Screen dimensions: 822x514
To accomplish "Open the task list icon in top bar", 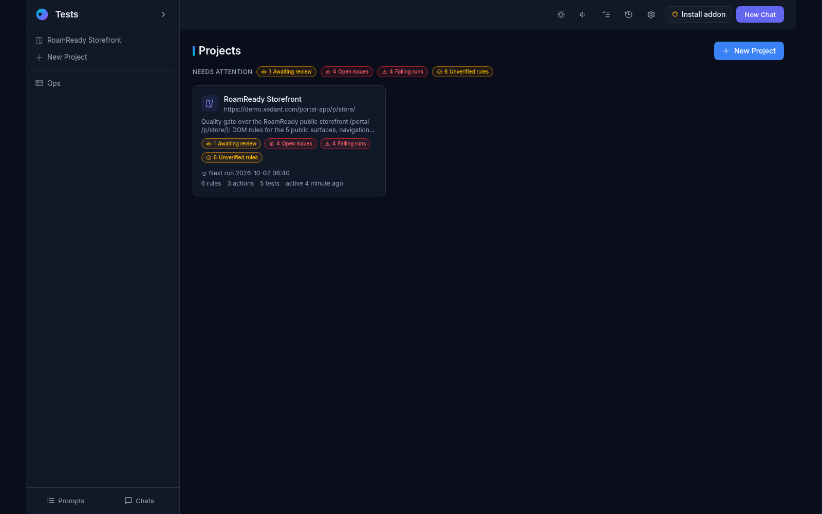I will [606, 14].
